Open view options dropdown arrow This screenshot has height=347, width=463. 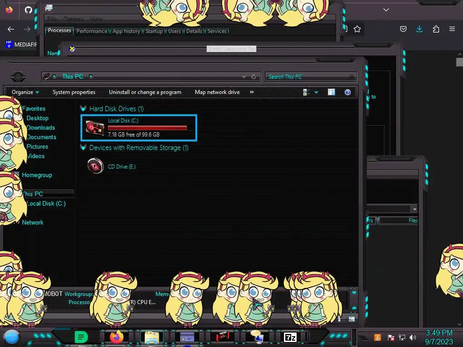316,93
